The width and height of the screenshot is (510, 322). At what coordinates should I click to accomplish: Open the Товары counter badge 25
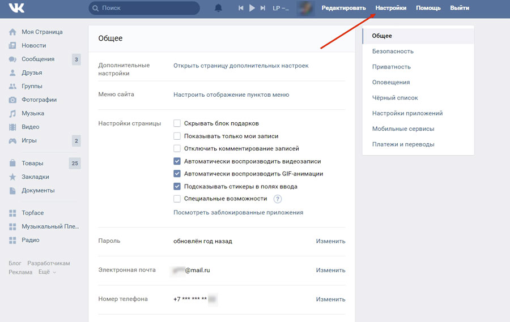pos(75,163)
